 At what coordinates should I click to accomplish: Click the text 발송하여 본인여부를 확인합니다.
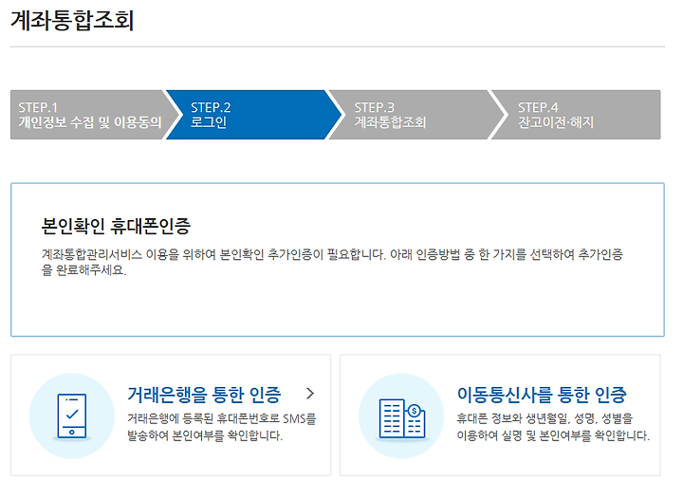click(x=205, y=435)
